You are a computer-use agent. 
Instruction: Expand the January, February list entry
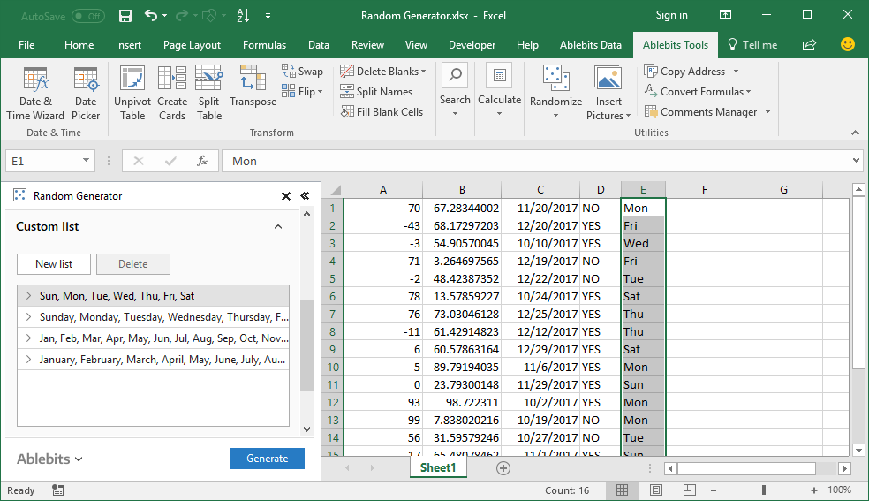click(x=29, y=360)
